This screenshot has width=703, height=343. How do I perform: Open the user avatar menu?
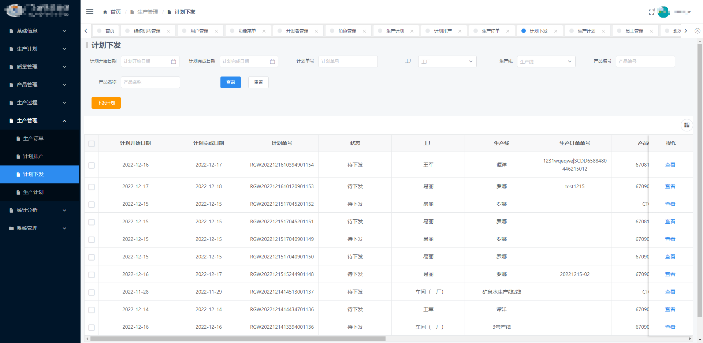tap(663, 12)
